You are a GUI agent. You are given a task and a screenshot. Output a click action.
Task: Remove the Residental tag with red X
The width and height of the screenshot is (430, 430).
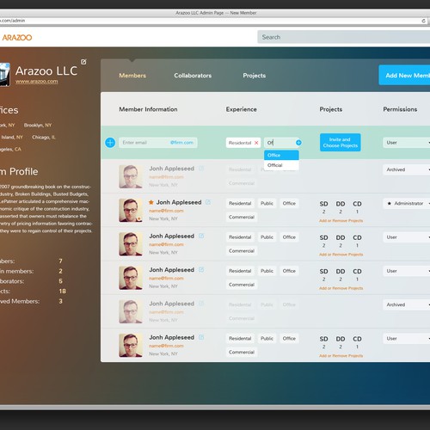coord(256,143)
